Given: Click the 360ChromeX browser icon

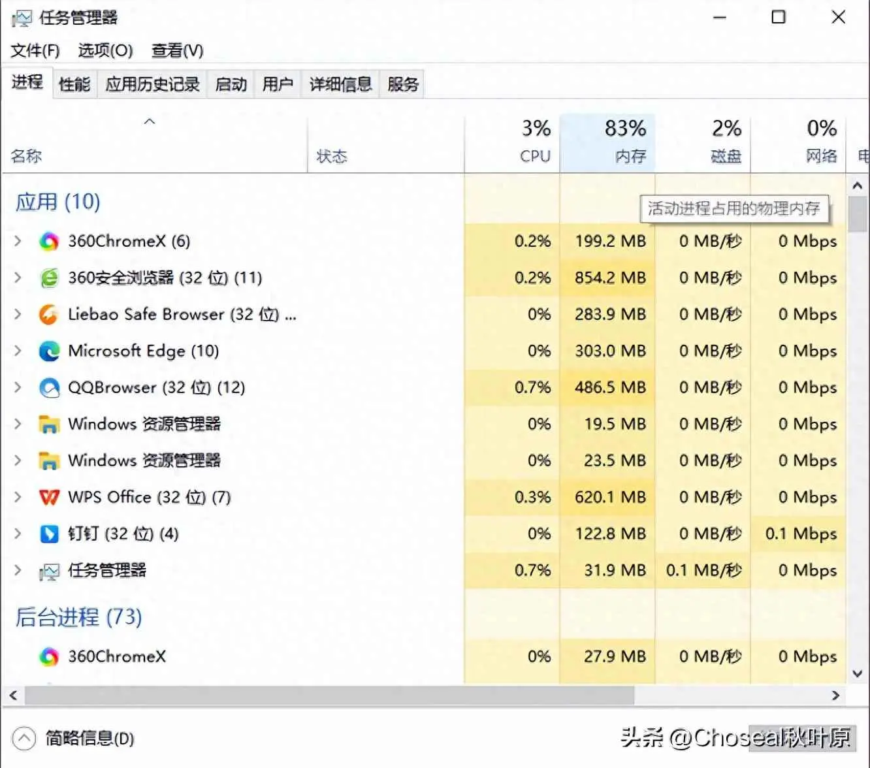Looking at the screenshot, I should tap(49, 241).
